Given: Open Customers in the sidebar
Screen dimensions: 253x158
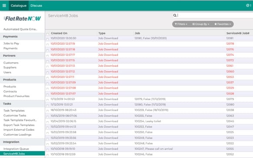Looking at the screenshot, I should pos(11,63).
